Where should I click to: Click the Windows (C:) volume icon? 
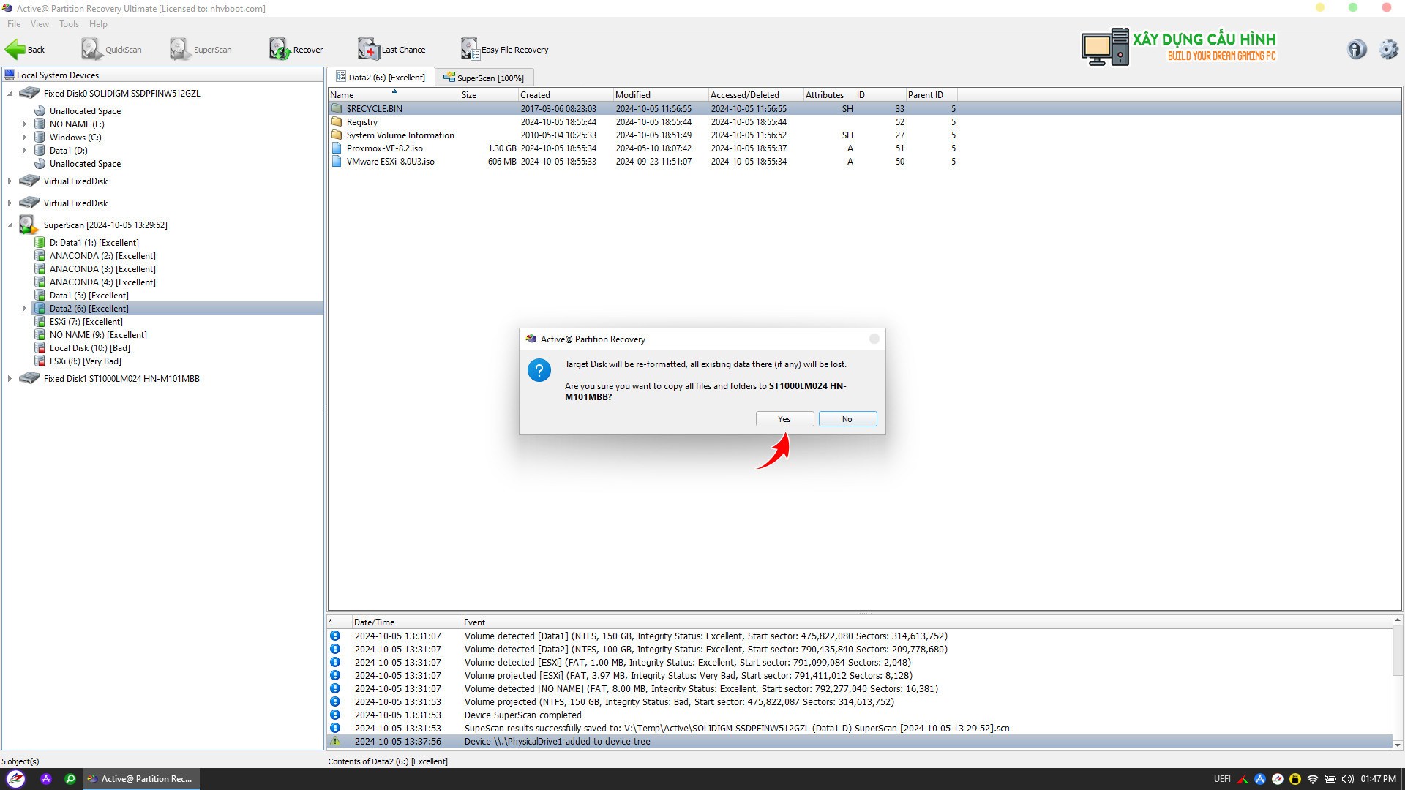pyautogui.click(x=40, y=137)
